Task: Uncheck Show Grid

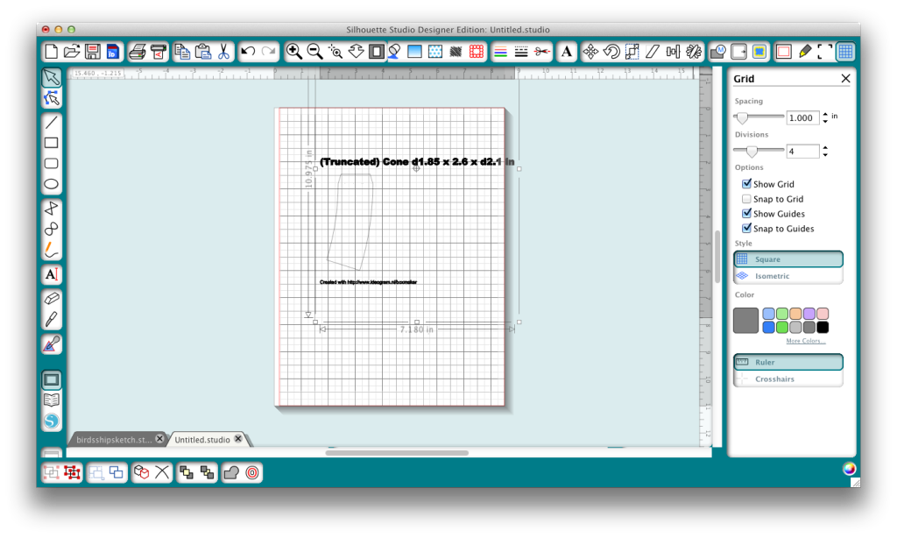Action: (x=747, y=183)
